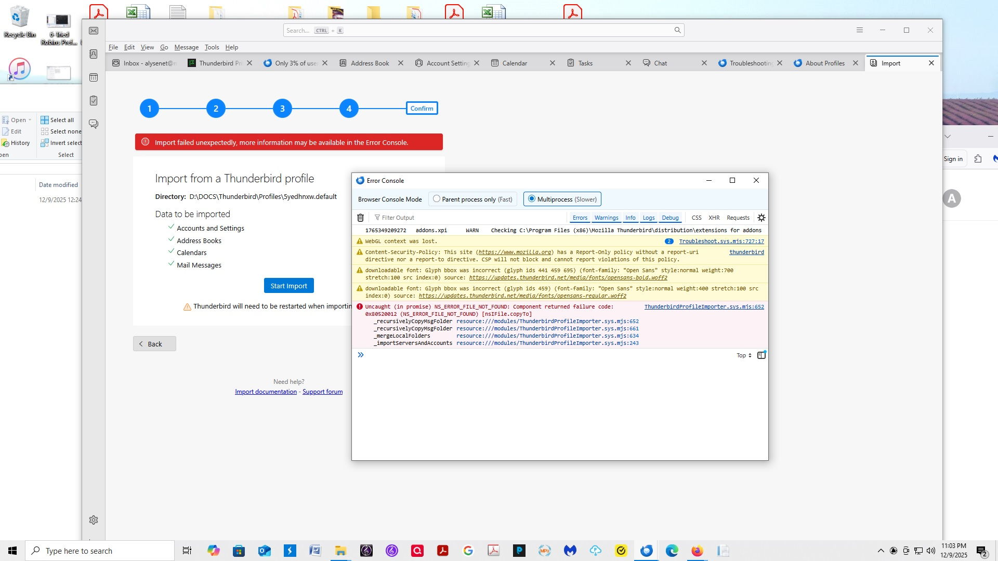The width and height of the screenshot is (998, 561).
Task: Clear the Error Console output with trash icon
Action: click(360, 218)
